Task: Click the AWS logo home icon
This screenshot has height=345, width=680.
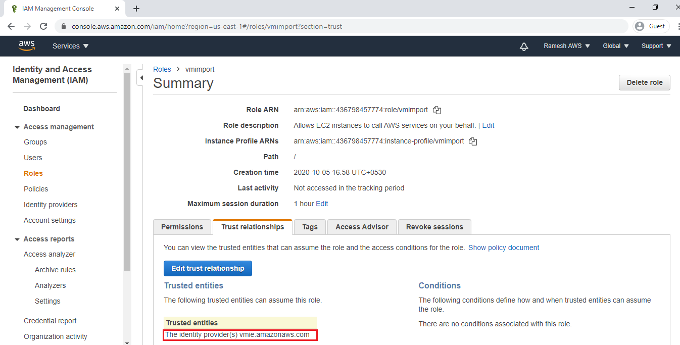Action: pos(27,46)
